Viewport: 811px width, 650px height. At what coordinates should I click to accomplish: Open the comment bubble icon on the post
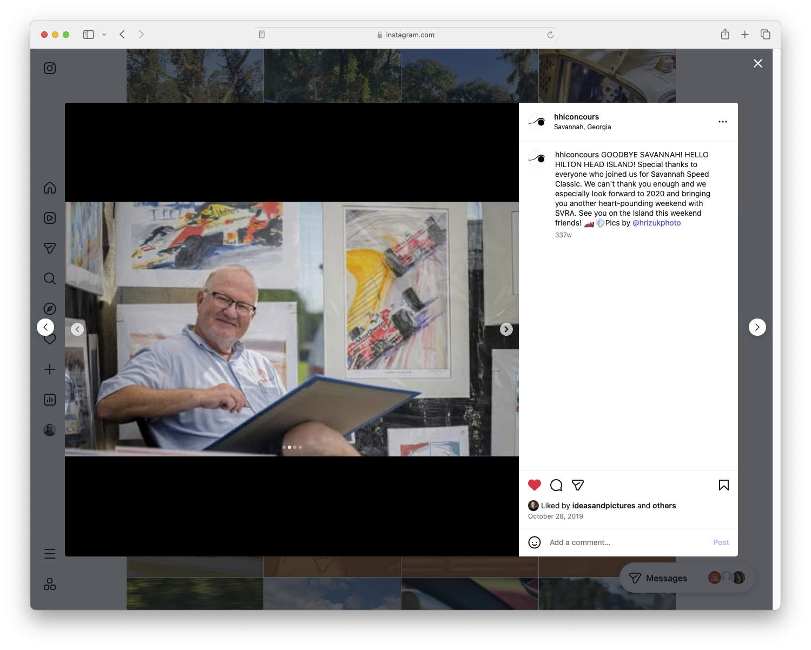coord(556,485)
